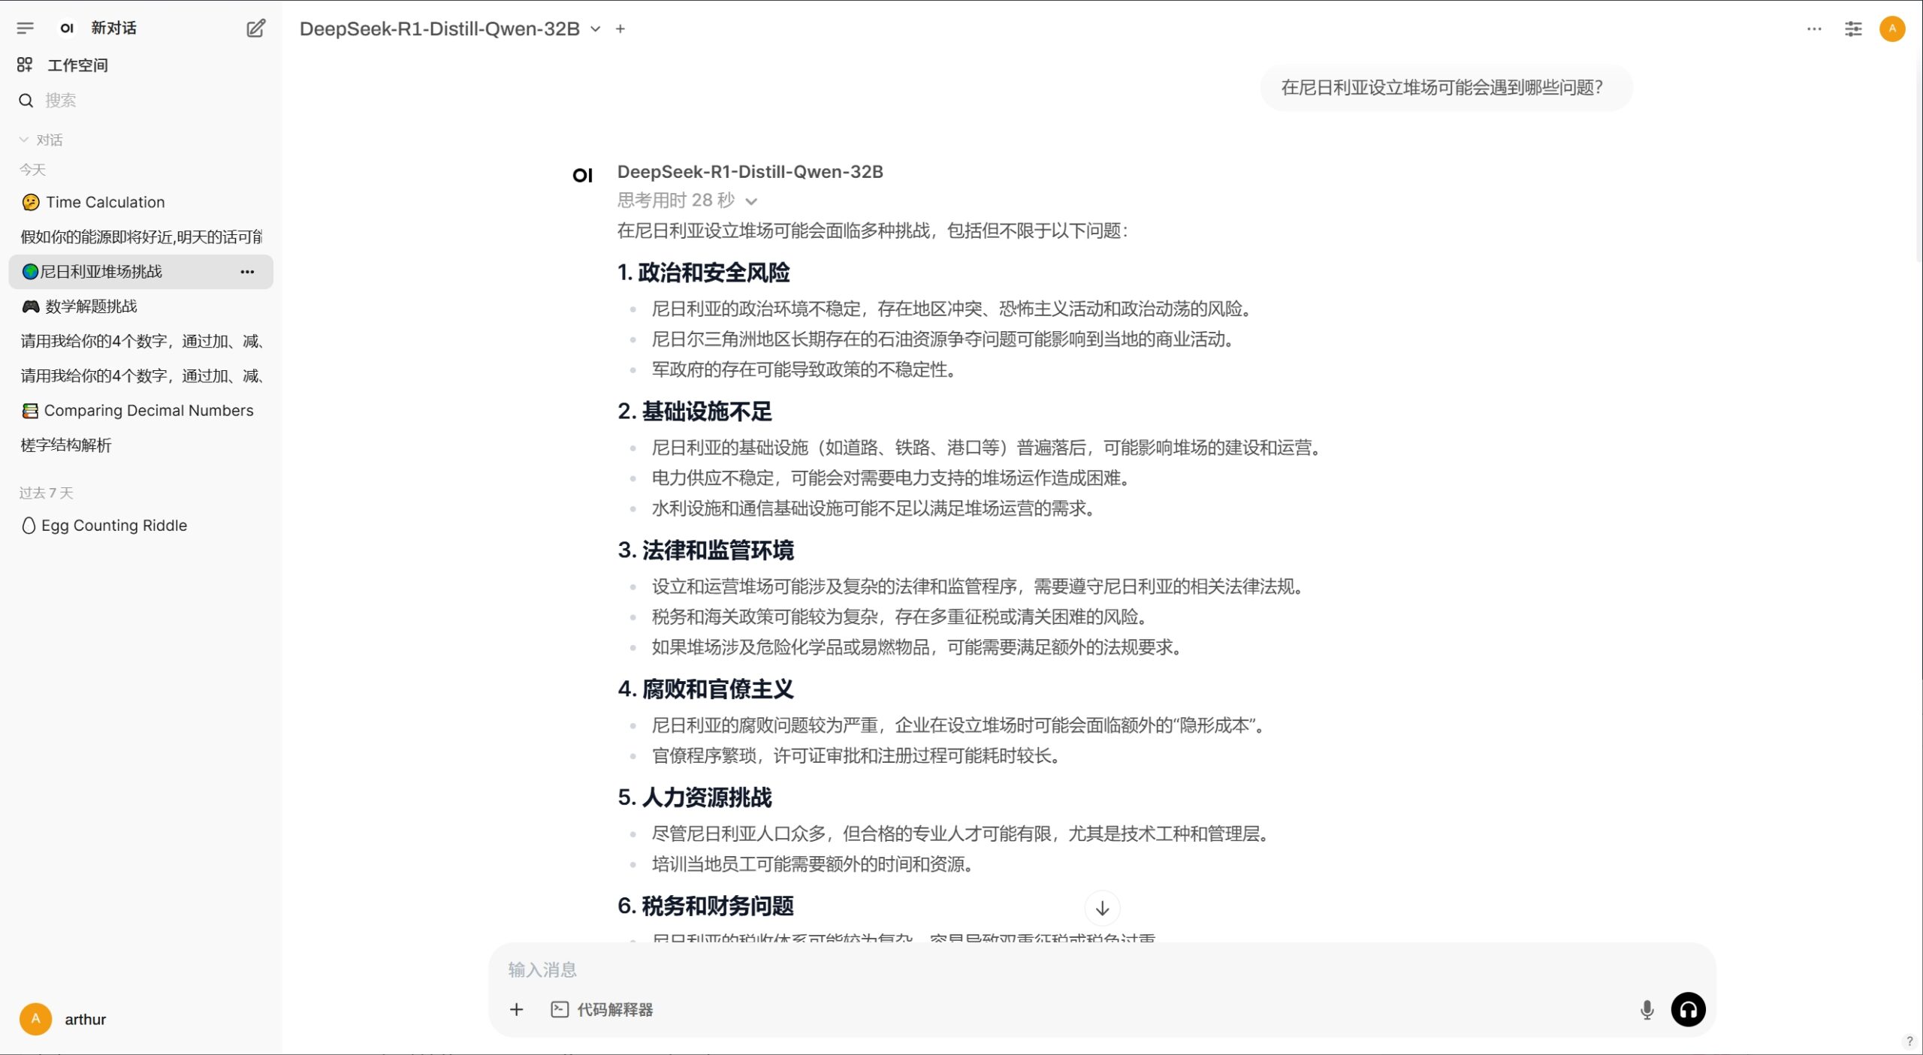Expand the 思考用时 28 秒 reasoning details
This screenshot has height=1055, width=1923.
(687, 200)
